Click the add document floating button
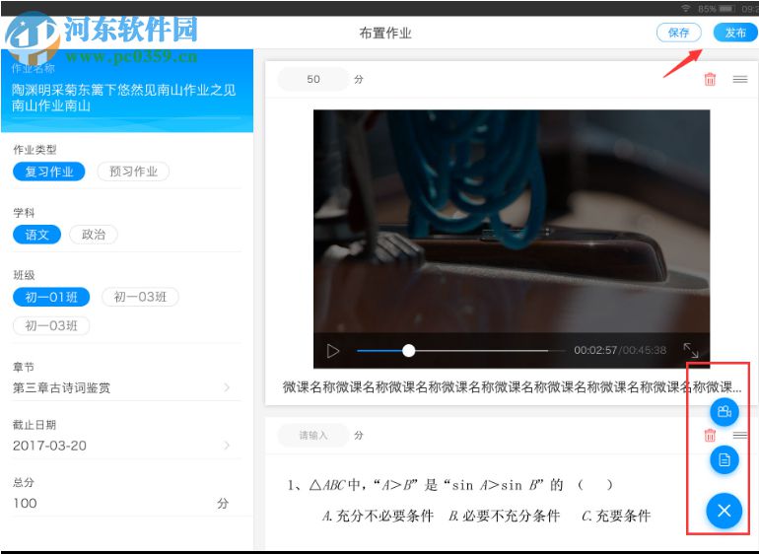 click(724, 459)
